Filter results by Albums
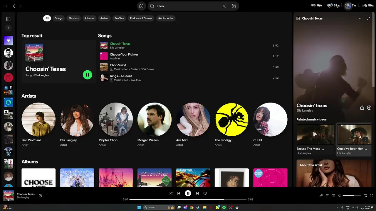Image resolution: width=376 pixels, height=211 pixels. pos(90,18)
